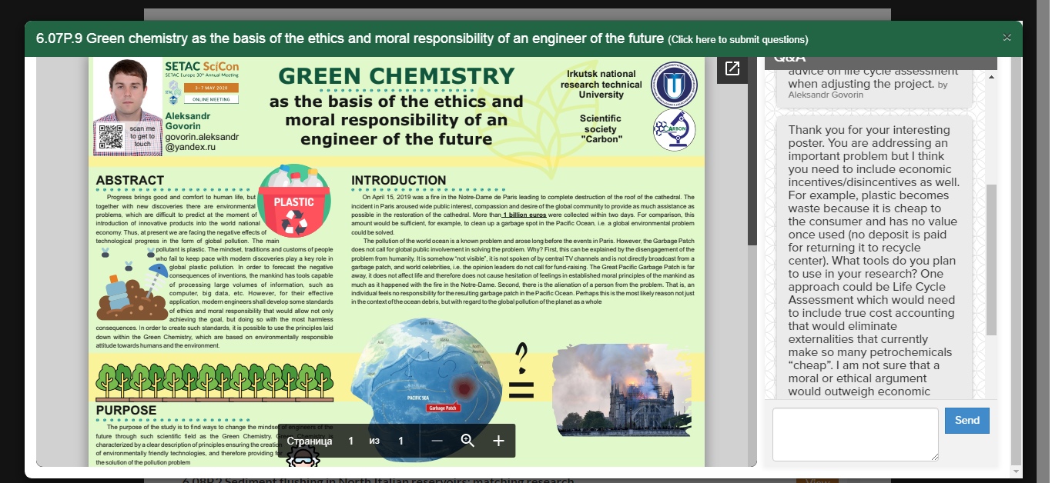The image size is (1052, 483).
Task: Click the Q&A scrollbar up arrow
Action: point(991,76)
